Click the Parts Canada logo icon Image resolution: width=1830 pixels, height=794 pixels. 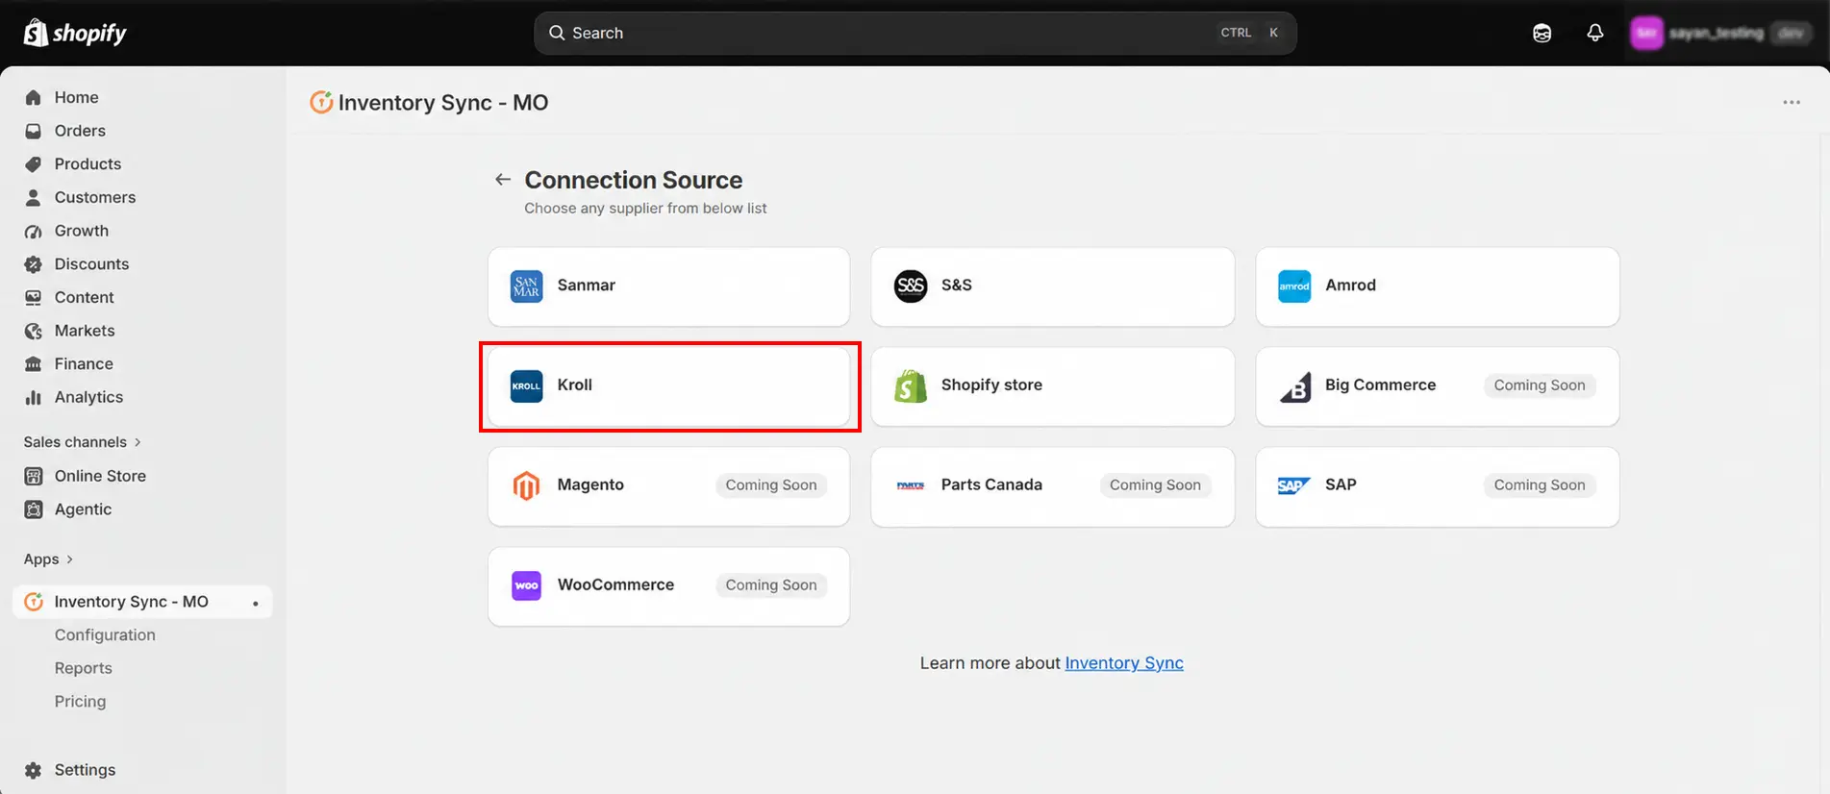[910, 486]
